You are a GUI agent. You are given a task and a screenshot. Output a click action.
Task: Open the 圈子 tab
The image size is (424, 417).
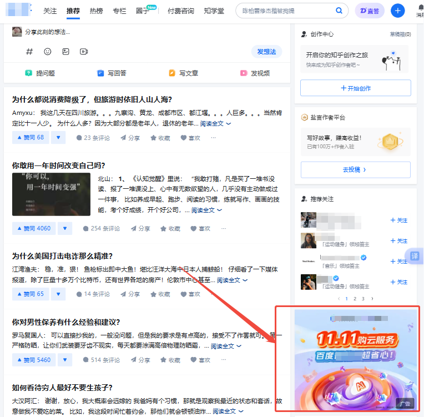pos(143,11)
